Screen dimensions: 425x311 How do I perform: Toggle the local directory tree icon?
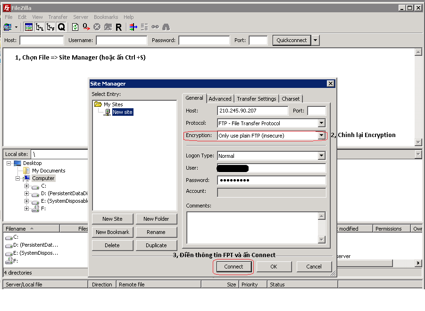pos(40,27)
